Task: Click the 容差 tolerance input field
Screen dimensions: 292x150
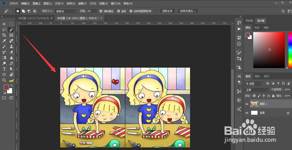Action: (92, 11)
